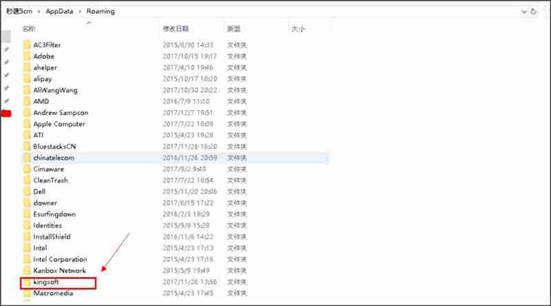Click the folder name text AliWangWang
This screenshot has height=306, width=551.
point(55,90)
